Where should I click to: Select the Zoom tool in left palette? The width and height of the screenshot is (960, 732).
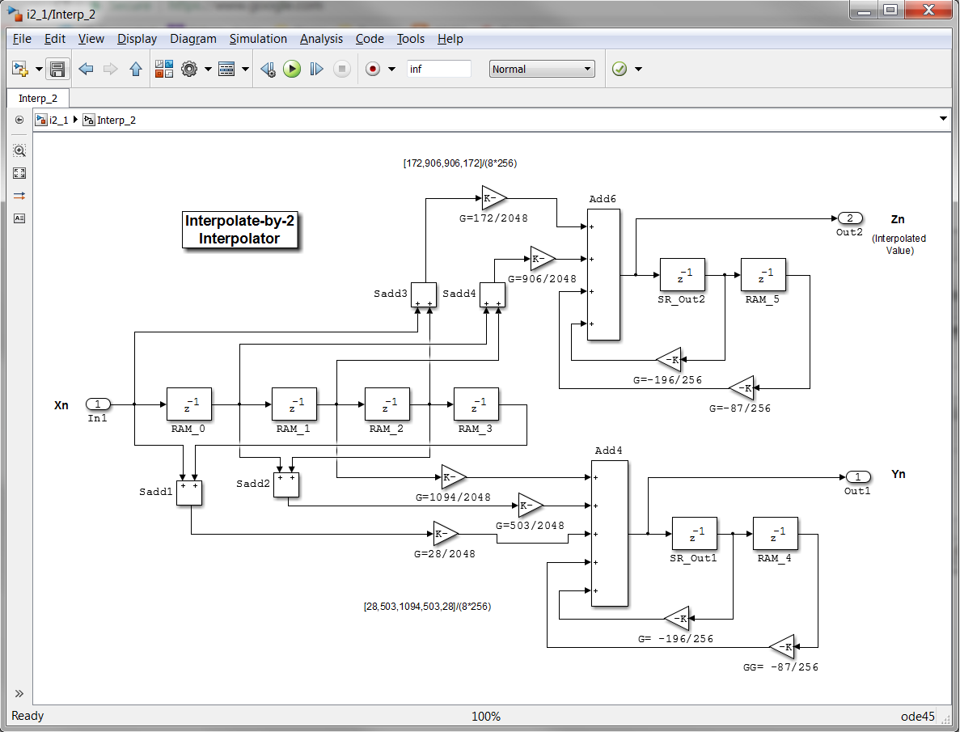point(19,150)
